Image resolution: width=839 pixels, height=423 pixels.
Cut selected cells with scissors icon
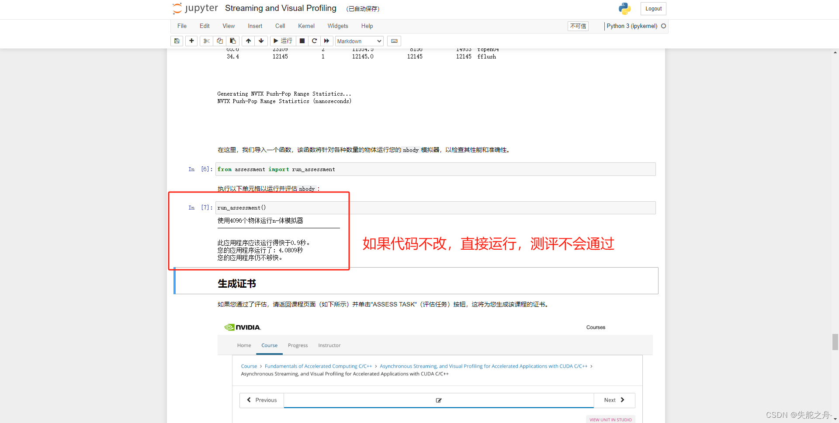(206, 41)
